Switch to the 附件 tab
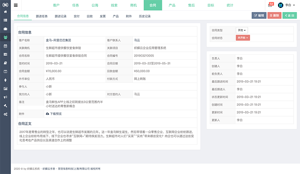The width and height of the screenshot is (300, 174). click(129, 16)
